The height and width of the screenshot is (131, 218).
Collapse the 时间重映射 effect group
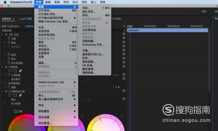(3, 83)
